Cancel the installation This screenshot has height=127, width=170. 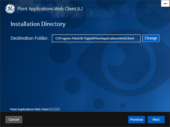[14, 120]
